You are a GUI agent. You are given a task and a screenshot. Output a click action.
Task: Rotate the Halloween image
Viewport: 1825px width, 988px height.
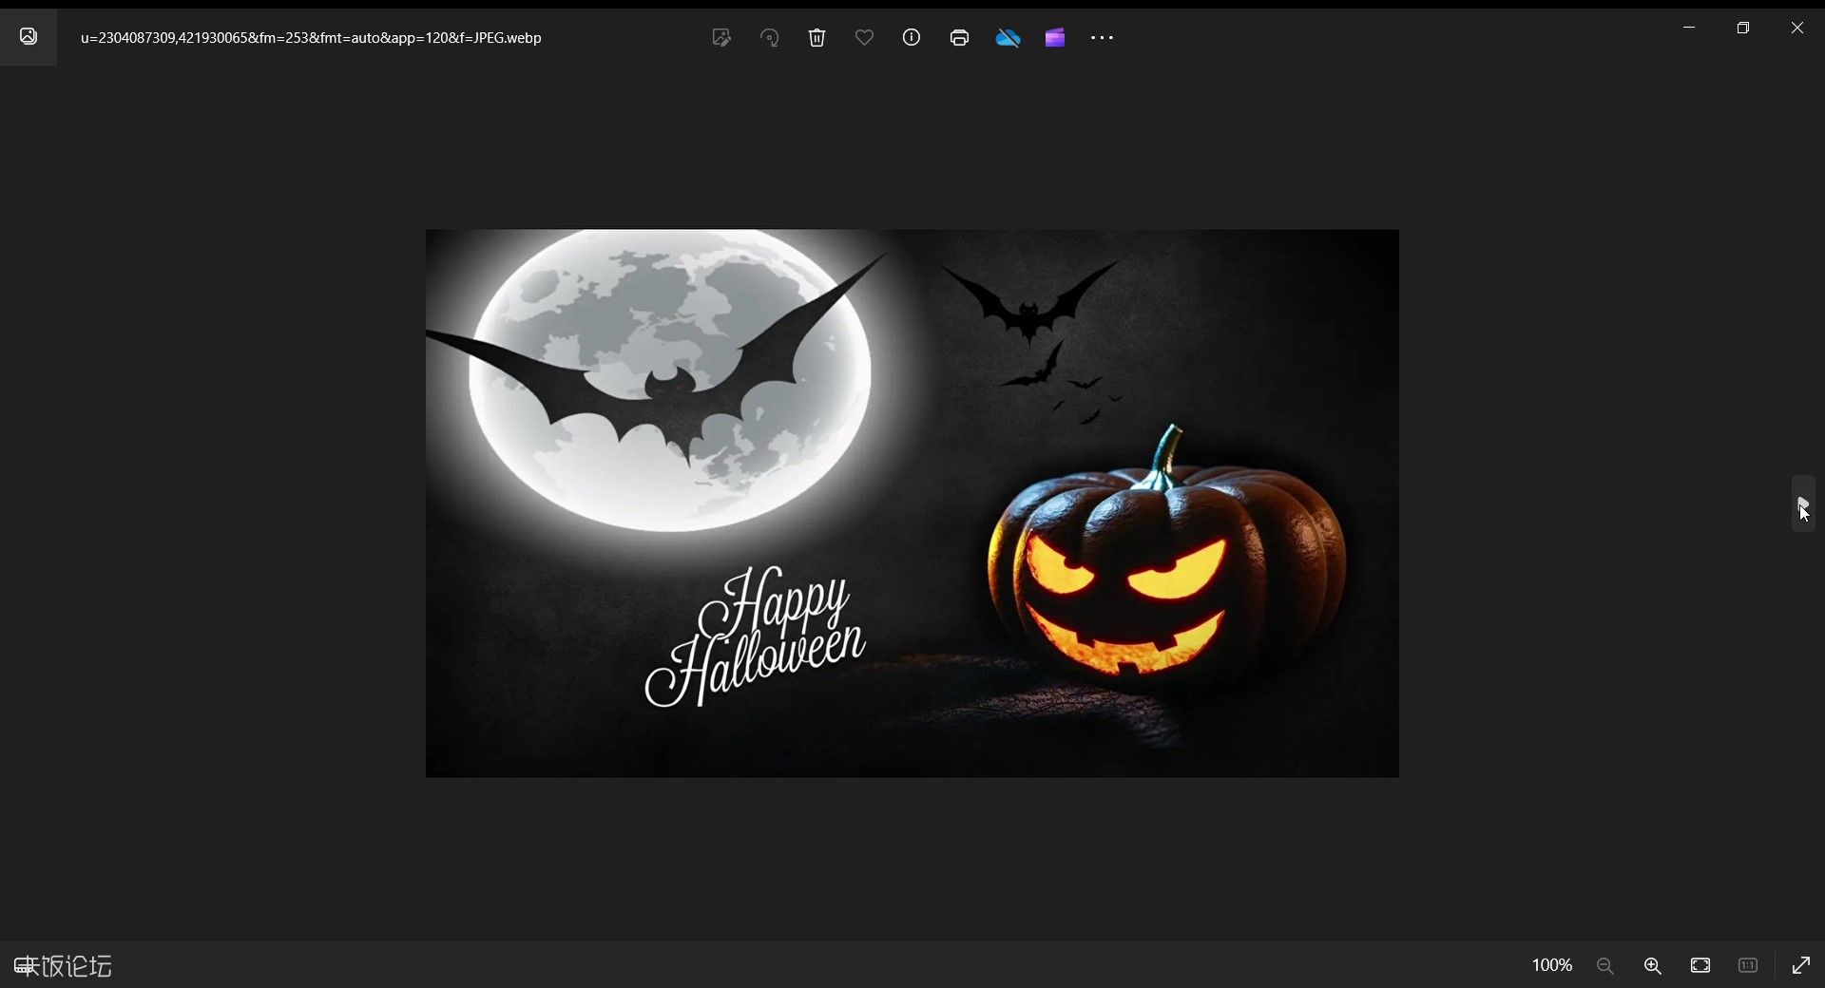pyautogui.click(x=769, y=38)
